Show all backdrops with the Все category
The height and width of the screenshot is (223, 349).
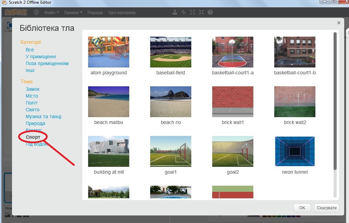tap(30, 50)
